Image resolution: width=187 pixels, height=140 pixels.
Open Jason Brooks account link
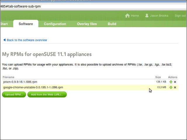(x=159, y=15)
